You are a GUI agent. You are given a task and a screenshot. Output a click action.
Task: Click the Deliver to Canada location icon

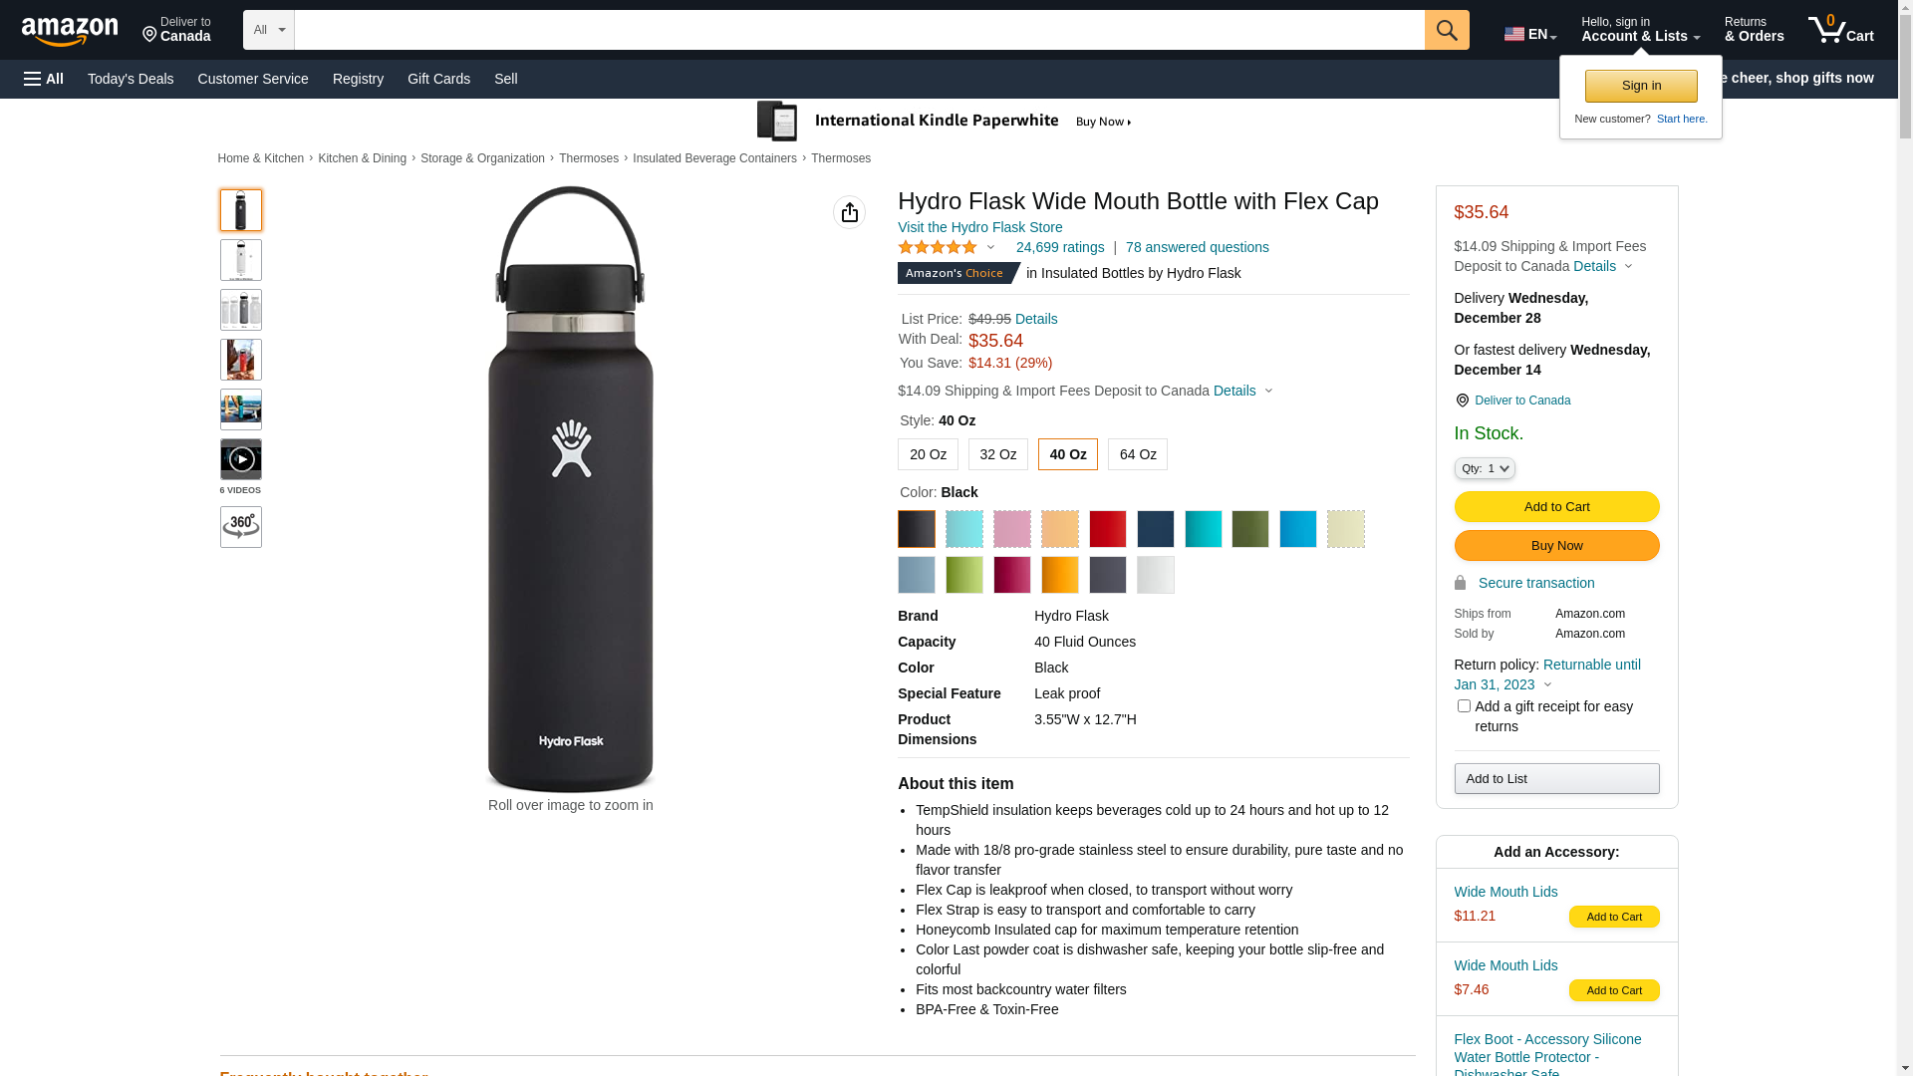click(x=1462, y=401)
